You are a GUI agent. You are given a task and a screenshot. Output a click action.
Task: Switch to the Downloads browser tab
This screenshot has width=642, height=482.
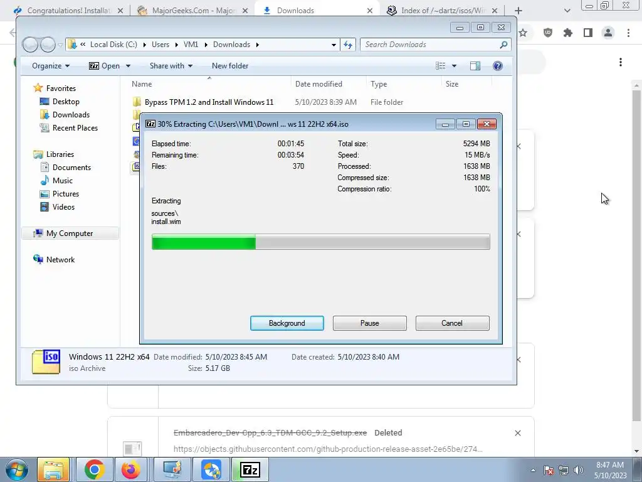coord(317,11)
